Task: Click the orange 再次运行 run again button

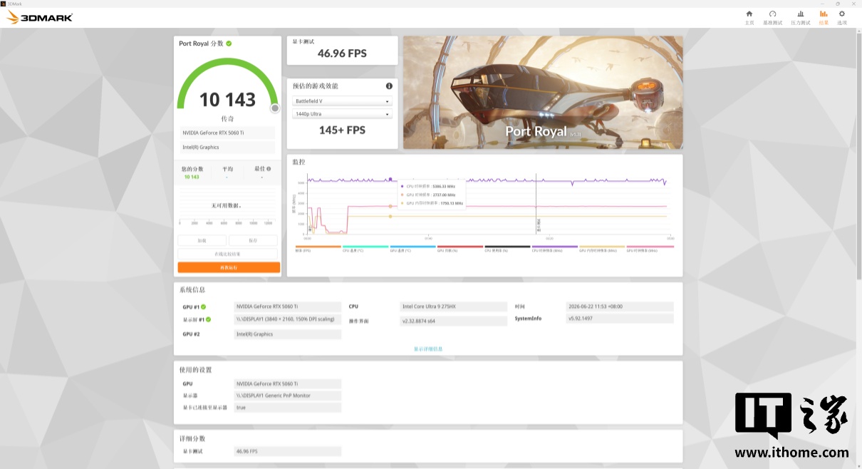Action: click(x=229, y=267)
